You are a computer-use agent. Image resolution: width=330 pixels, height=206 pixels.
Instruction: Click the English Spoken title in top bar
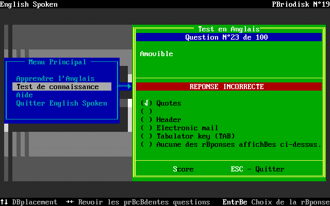29,4
